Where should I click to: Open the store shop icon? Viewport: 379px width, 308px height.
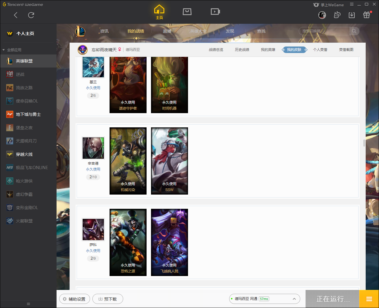point(187,12)
